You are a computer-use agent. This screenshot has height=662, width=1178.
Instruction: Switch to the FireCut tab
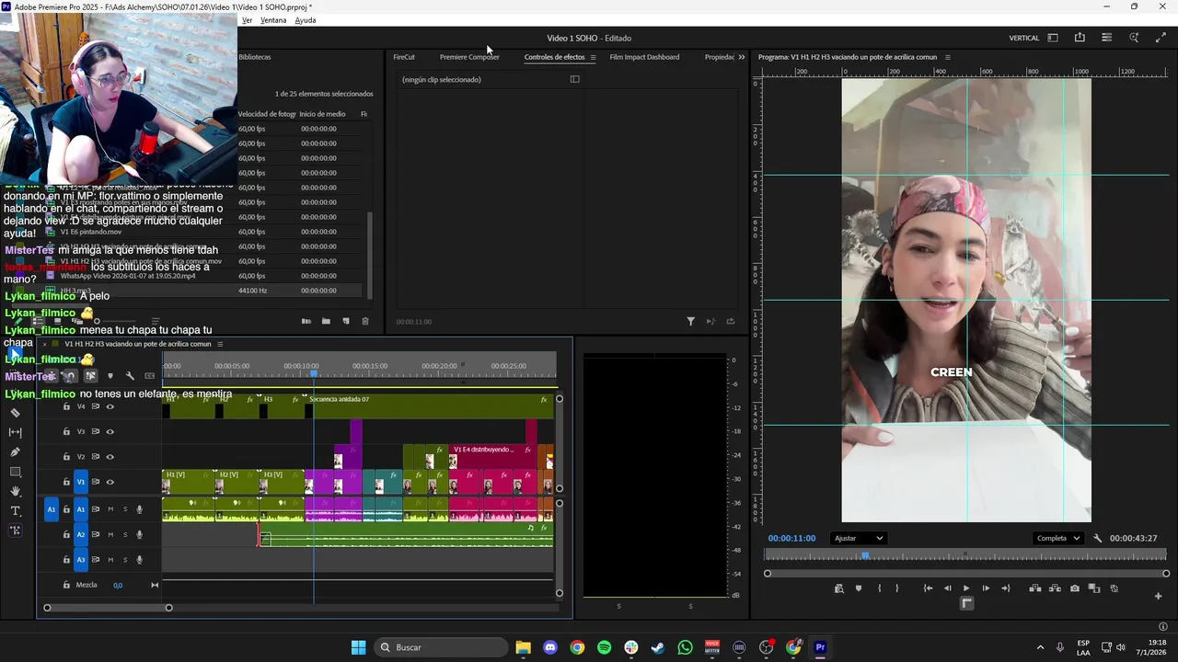(x=404, y=57)
